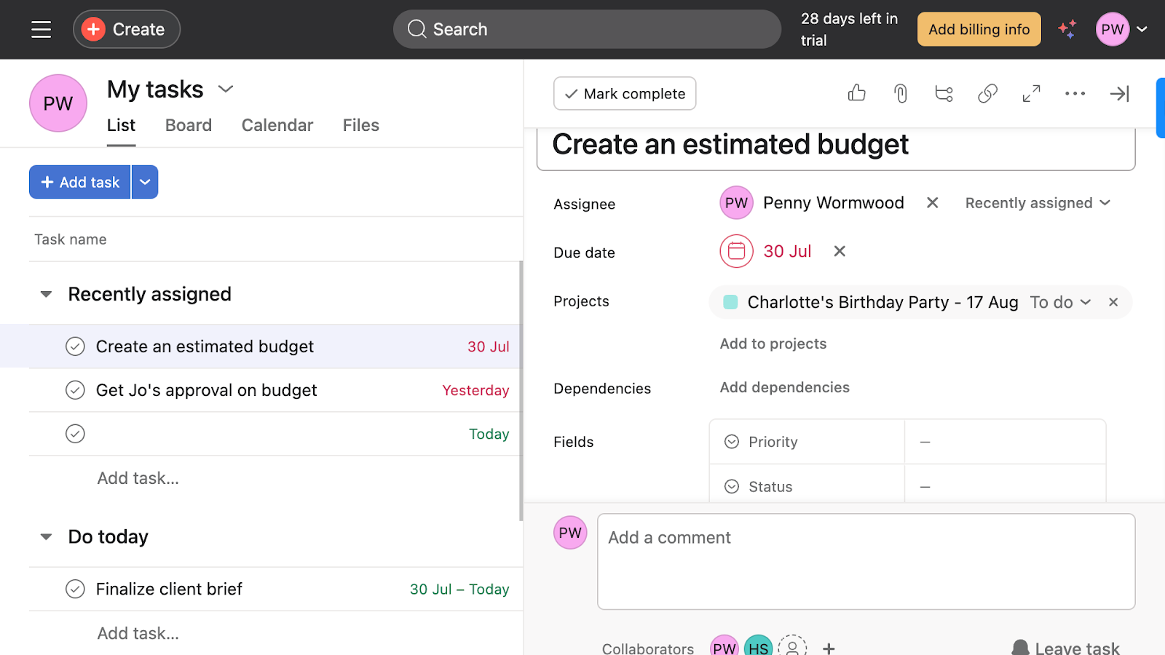Complete the 'Finalize client brief' task circle

click(75, 589)
